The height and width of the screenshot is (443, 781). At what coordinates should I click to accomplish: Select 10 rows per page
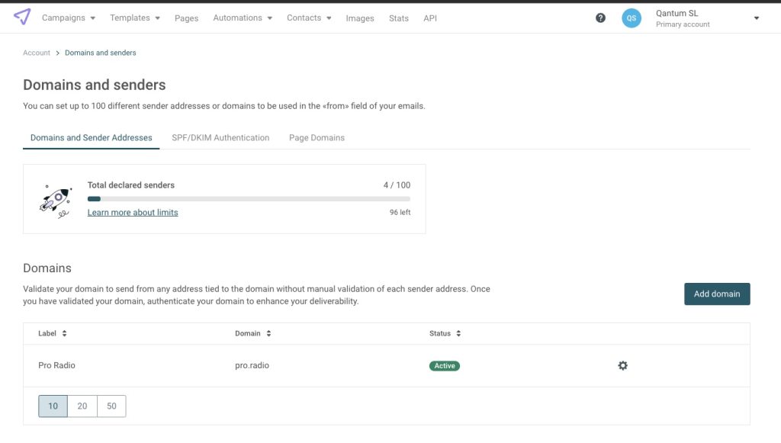53,406
